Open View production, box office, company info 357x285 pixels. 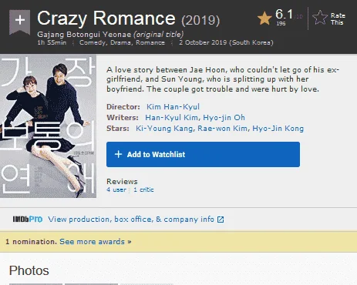pos(131,220)
